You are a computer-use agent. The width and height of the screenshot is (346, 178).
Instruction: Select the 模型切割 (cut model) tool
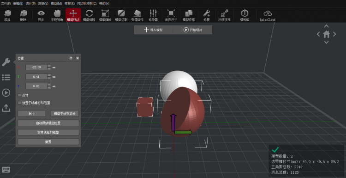121,15
